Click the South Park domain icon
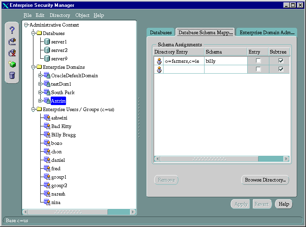 click(47, 93)
